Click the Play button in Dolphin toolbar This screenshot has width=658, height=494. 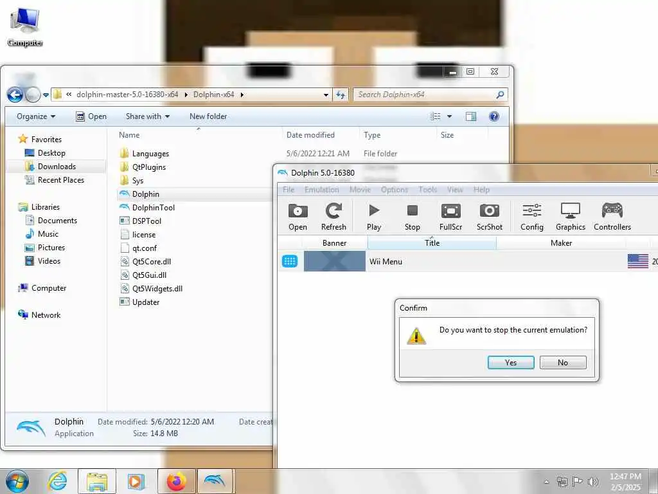pos(373,216)
